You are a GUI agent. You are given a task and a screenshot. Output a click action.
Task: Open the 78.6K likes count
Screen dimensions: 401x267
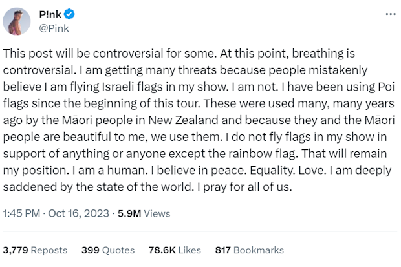[x=162, y=250]
